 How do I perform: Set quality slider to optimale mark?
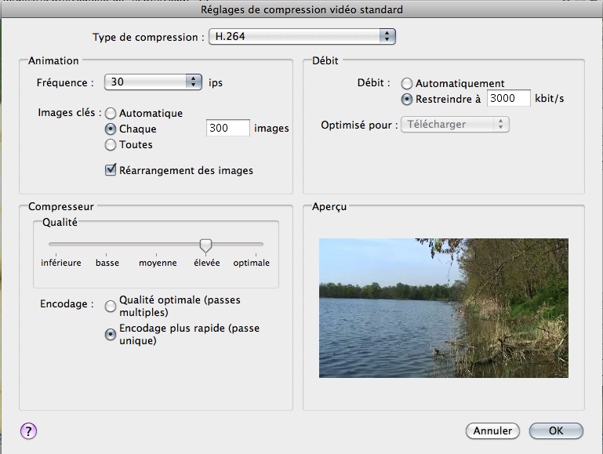coord(256,245)
